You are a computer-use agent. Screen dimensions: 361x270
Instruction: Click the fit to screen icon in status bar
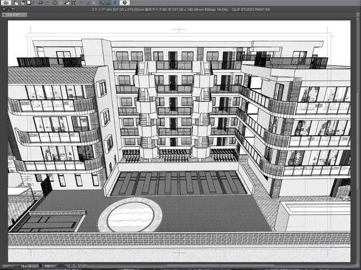(41, 266)
